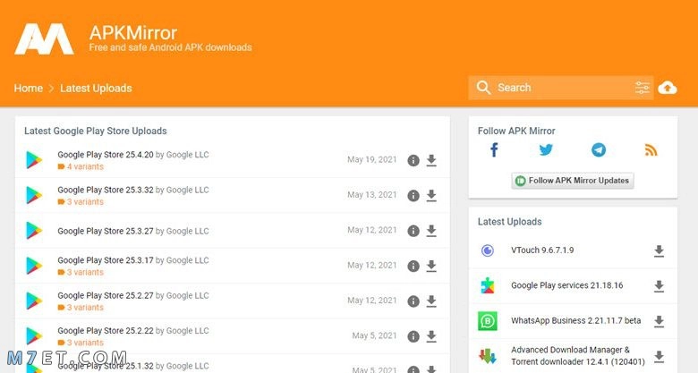The height and width of the screenshot is (373, 698).
Task: Click Play Store icon for version 25.4.20
Action: click(34, 160)
